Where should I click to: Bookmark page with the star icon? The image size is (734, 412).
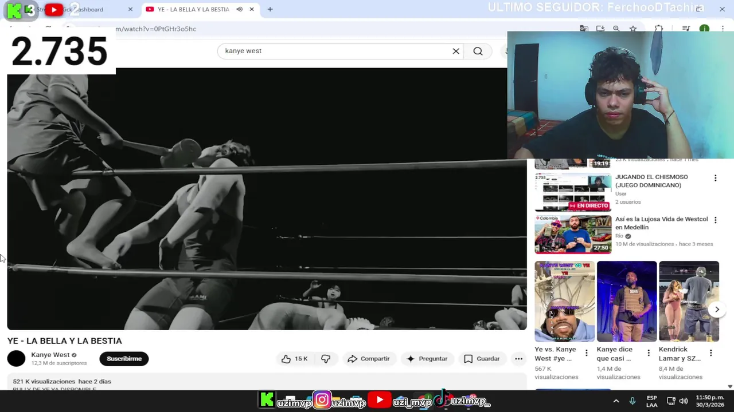633,29
